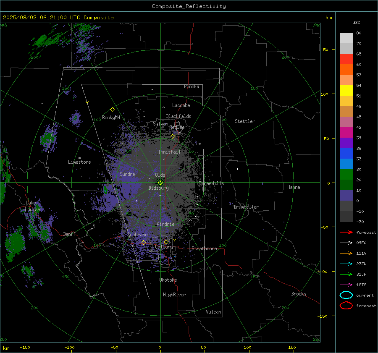Viewport: 378px width, 353px height.
Task: Click the ThreeHills town label
Action: 211,183
